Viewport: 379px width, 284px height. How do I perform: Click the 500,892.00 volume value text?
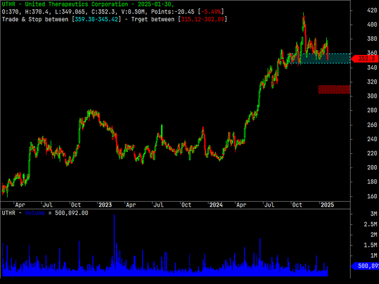[x=72, y=213]
